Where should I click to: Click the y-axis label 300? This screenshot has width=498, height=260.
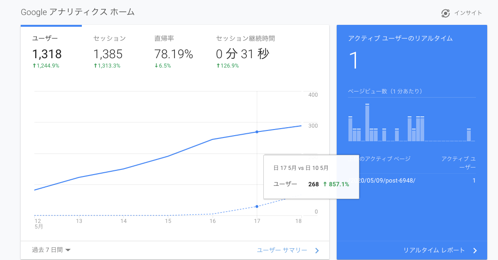313,126
